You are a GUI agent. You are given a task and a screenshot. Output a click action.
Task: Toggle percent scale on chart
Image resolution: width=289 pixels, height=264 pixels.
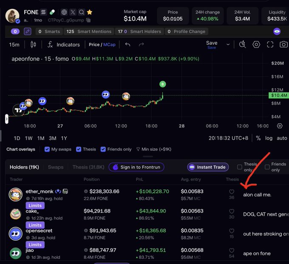pos(258,138)
